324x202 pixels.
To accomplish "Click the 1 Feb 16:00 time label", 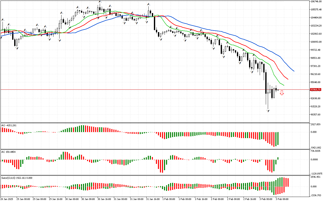I will click(x=201, y=199).
